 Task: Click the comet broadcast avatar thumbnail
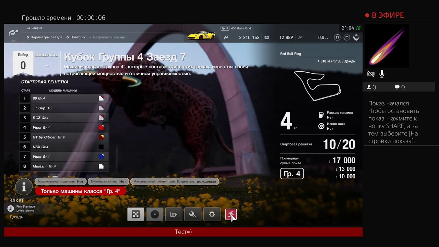tap(387, 46)
